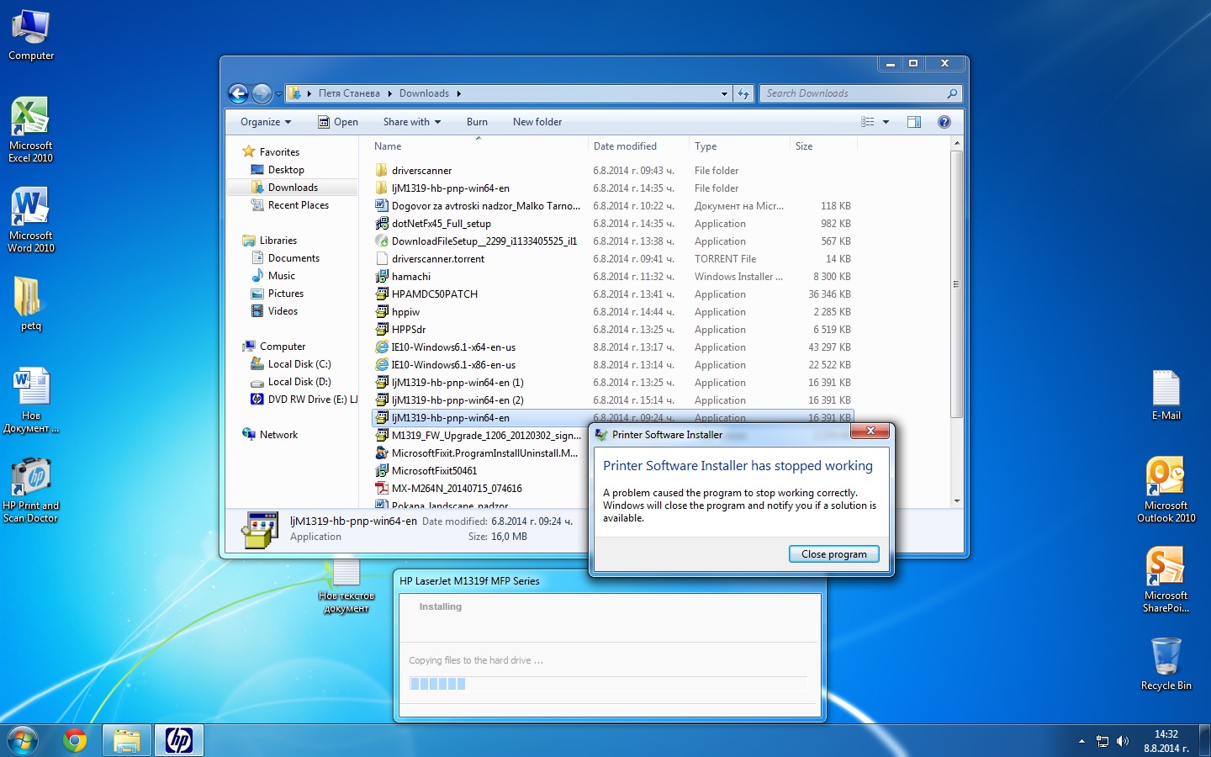Click Burn in the Explorer toolbar
The image size is (1211, 757).
point(477,122)
